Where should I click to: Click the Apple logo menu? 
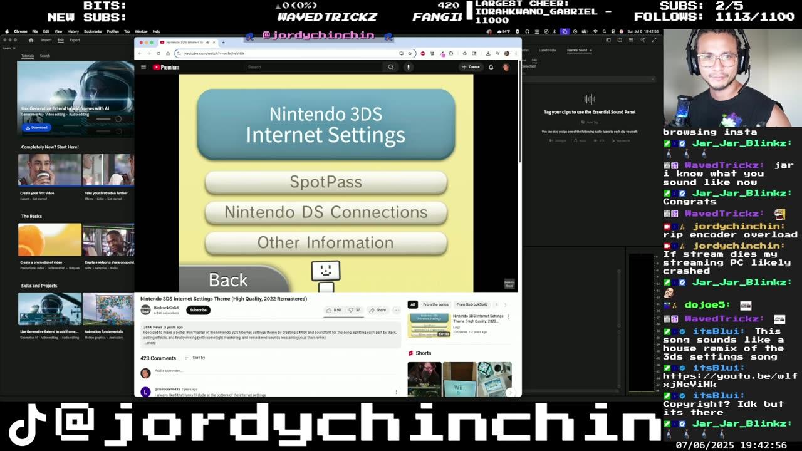pyautogui.click(x=7, y=31)
